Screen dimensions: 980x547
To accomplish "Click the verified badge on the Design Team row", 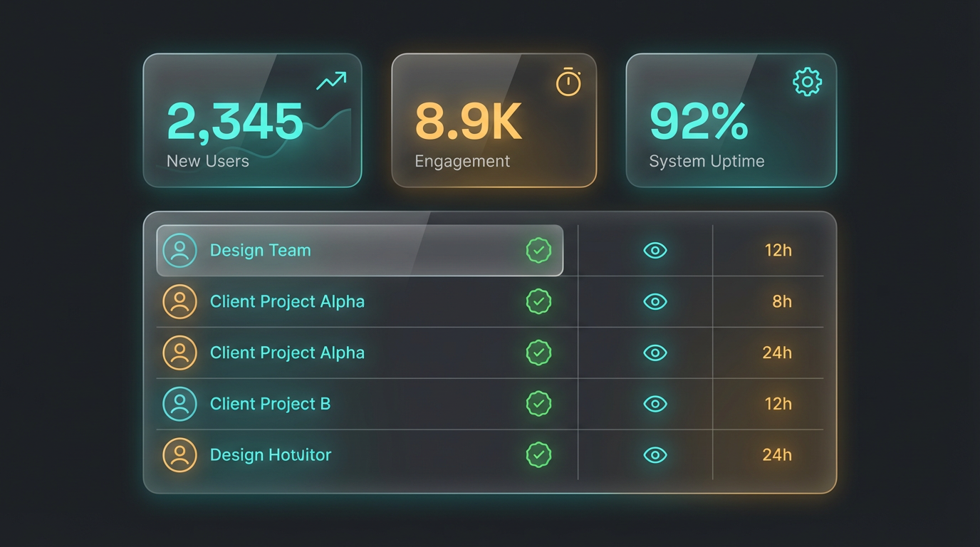I will [x=539, y=250].
